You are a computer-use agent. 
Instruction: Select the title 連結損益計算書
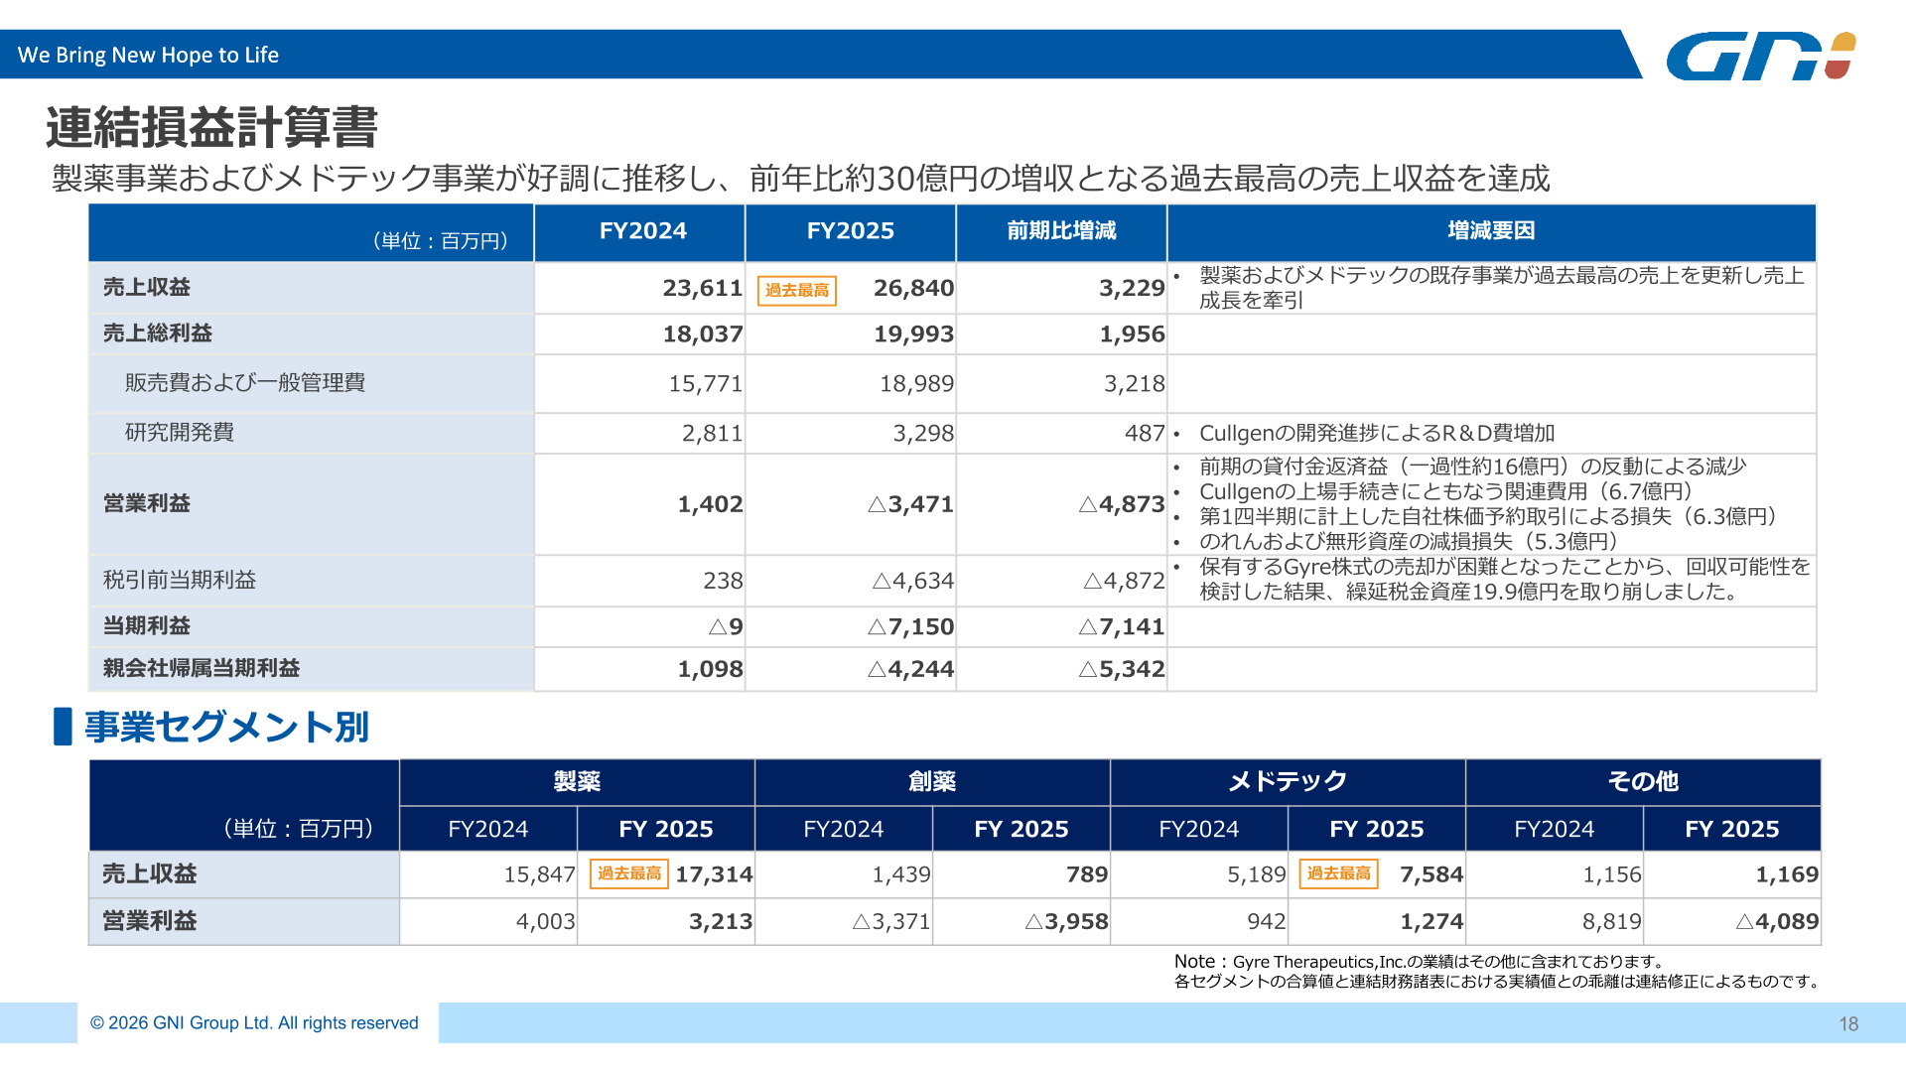(x=211, y=127)
